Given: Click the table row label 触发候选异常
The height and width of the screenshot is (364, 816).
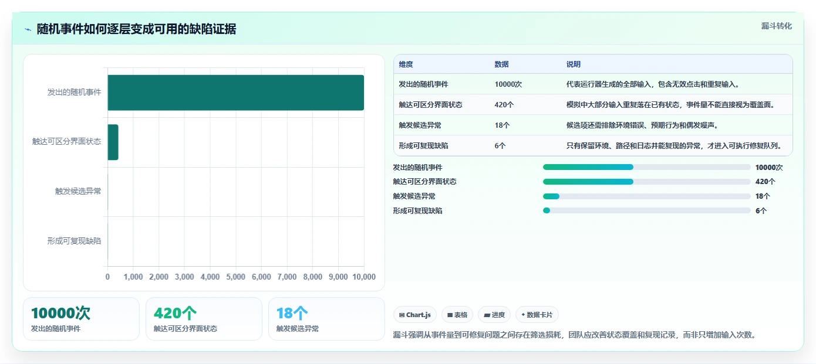Looking at the screenshot, I should pos(420,125).
